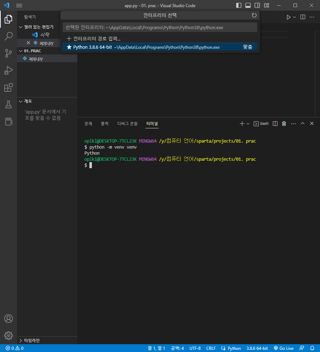320x352 pixels.
Task: Create a new terminal with plus icon
Action: (242, 123)
